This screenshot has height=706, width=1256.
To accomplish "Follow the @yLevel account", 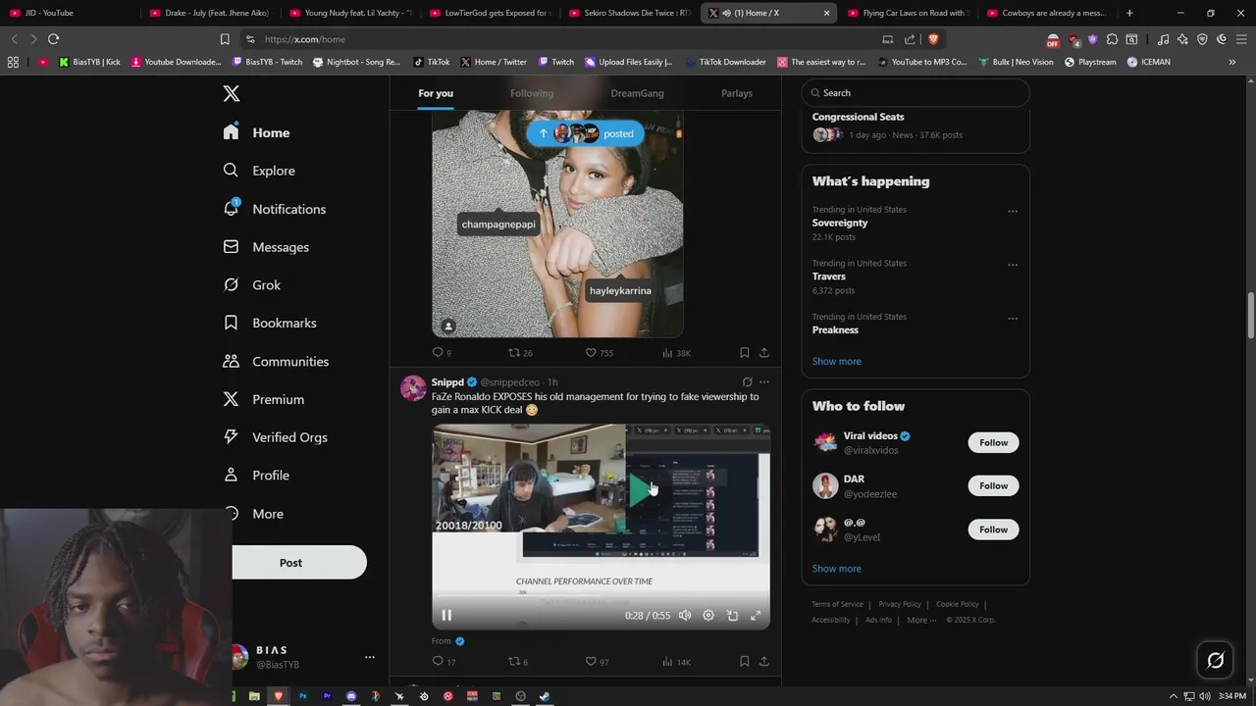I will tap(993, 529).
